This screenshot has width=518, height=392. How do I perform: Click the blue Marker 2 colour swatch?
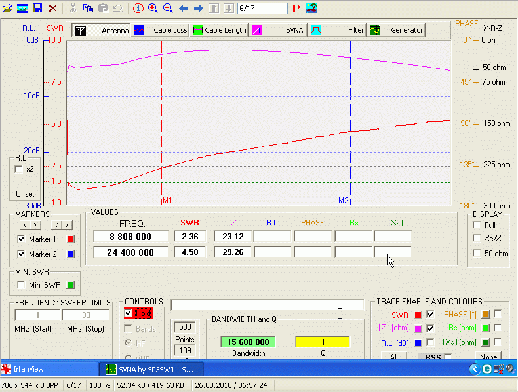point(71,254)
